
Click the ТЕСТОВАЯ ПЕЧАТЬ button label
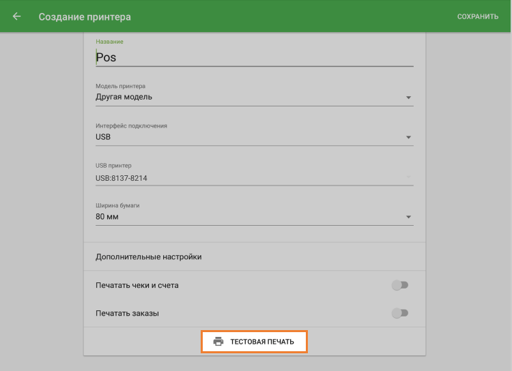(262, 342)
